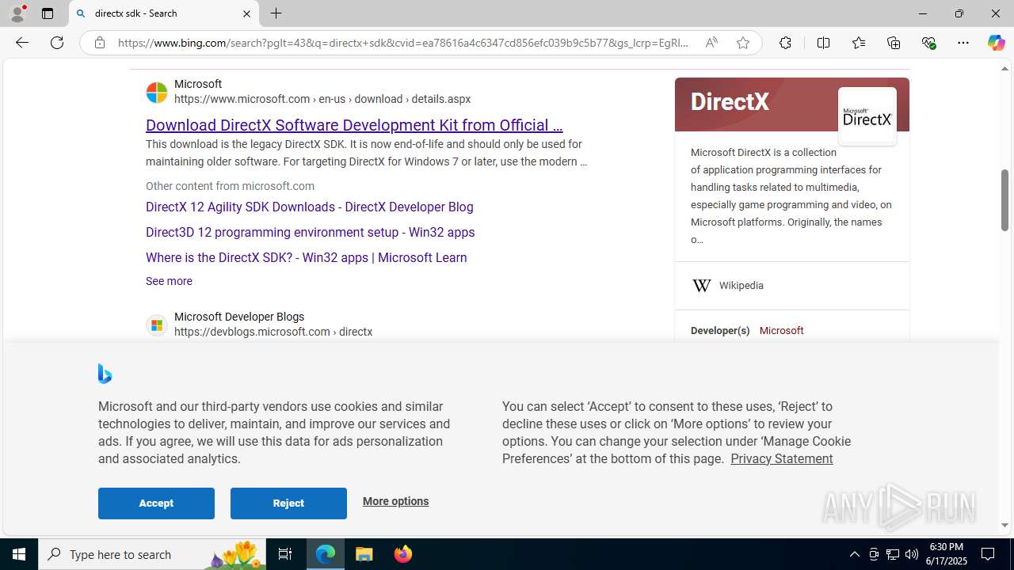The image size is (1014, 570).
Task: Click the DirectX logo thumbnail
Action: 867,116
